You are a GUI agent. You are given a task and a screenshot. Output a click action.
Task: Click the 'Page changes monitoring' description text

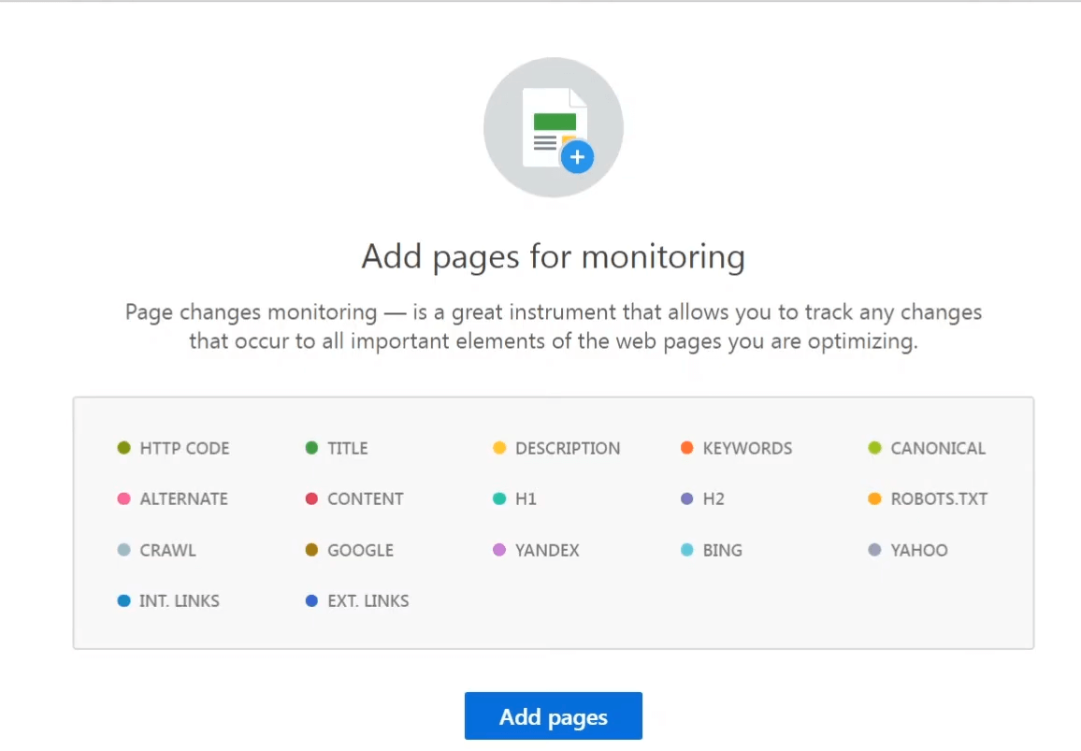point(553,327)
